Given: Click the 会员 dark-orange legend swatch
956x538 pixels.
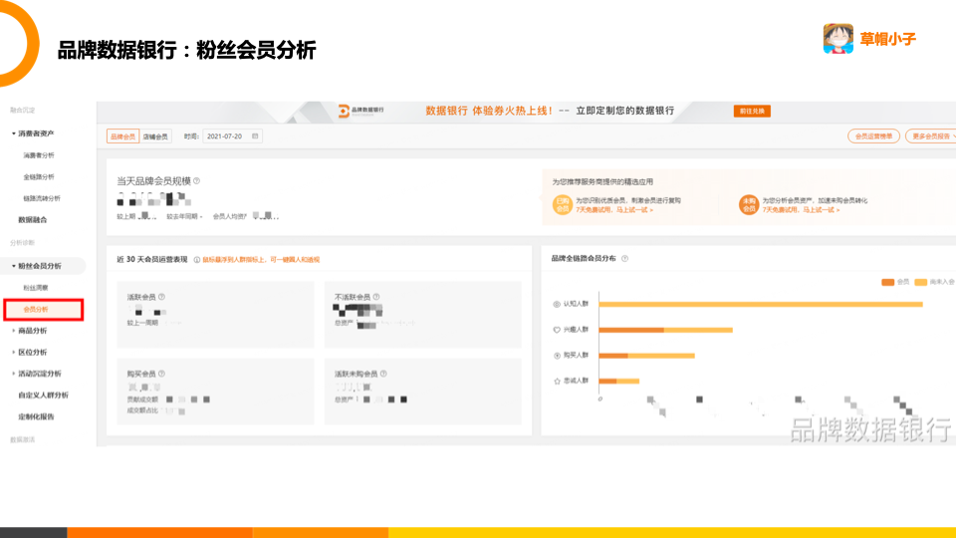Looking at the screenshot, I should [x=887, y=282].
